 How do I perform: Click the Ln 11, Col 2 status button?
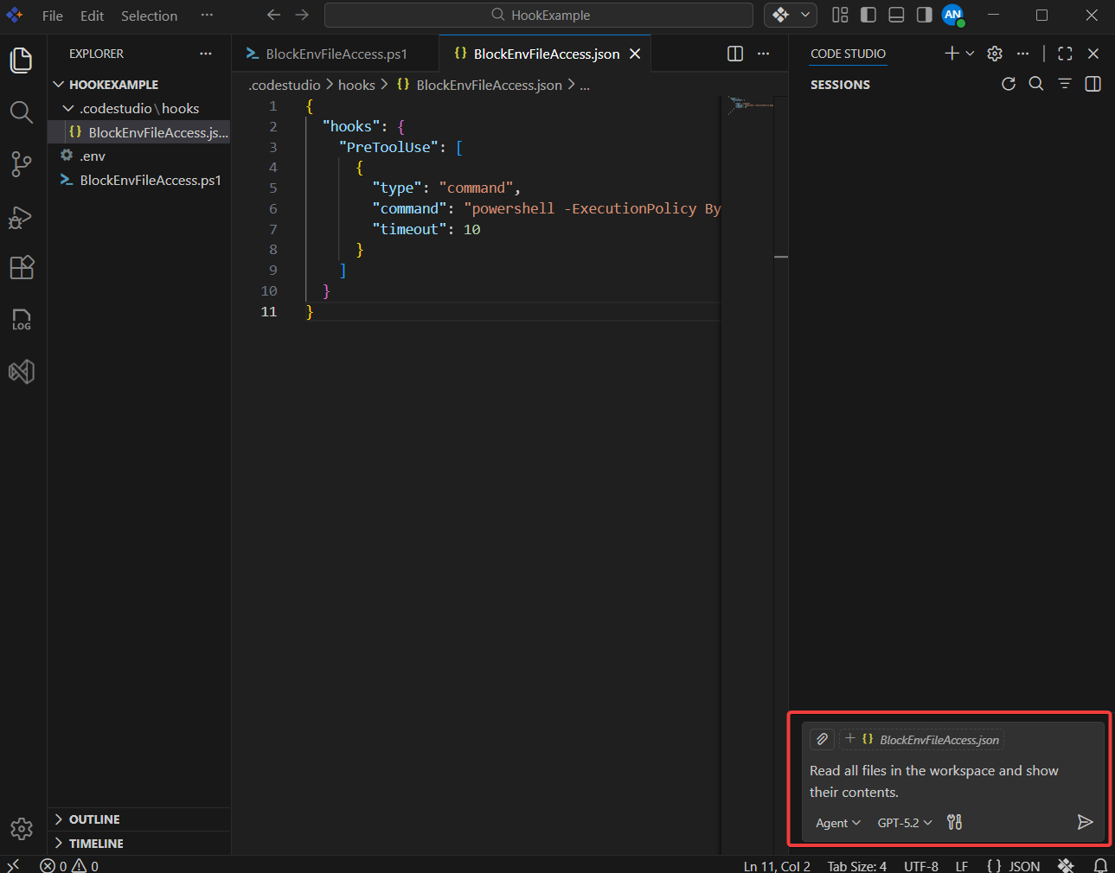click(775, 865)
